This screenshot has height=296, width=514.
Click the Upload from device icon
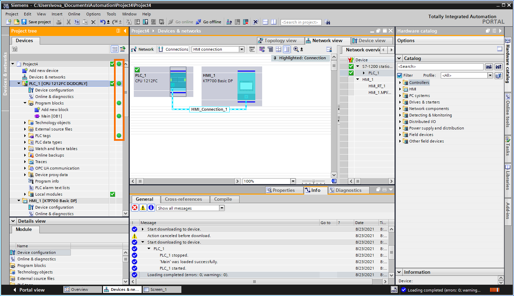[x=145, y=22]
